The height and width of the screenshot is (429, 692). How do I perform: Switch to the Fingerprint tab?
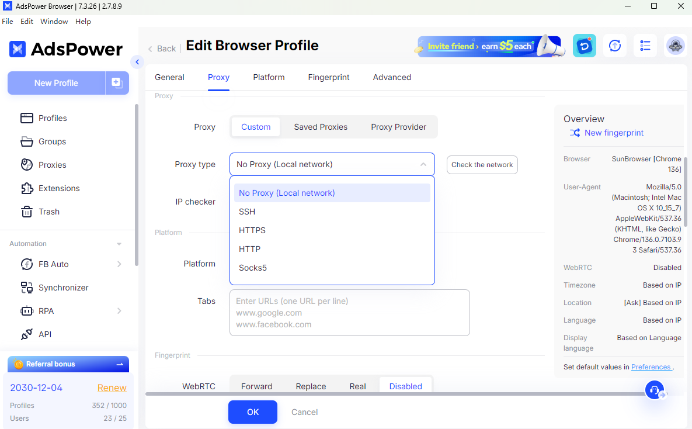(329, 77)
